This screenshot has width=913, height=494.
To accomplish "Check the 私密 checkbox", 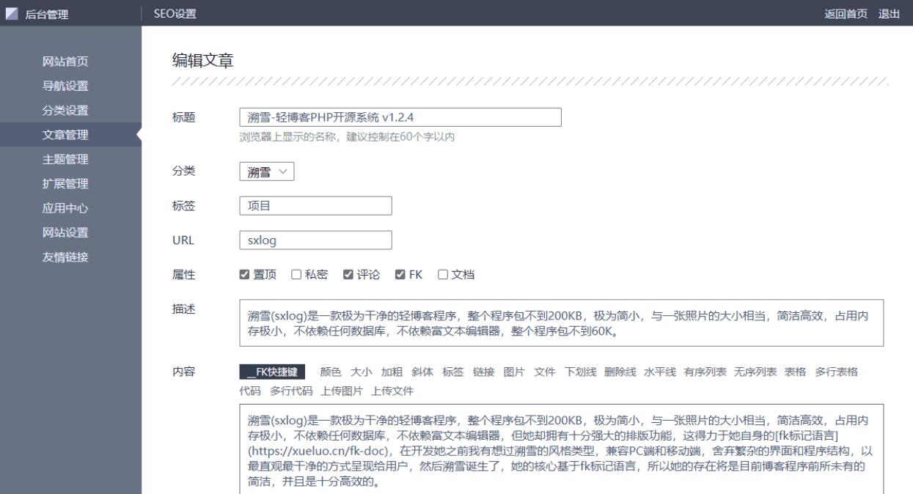I will 296,275.
